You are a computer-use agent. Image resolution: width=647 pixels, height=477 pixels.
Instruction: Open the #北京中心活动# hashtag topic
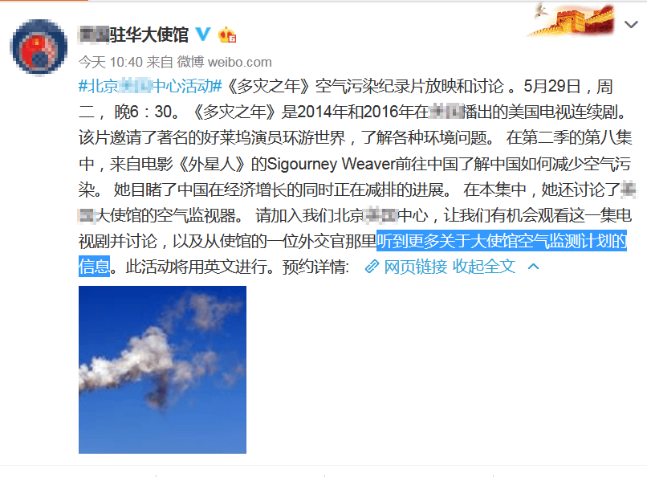(x=150, y=86)
